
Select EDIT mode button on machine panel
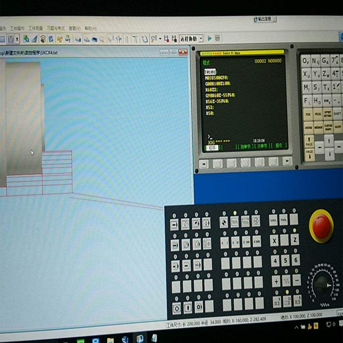coord(185,224)
